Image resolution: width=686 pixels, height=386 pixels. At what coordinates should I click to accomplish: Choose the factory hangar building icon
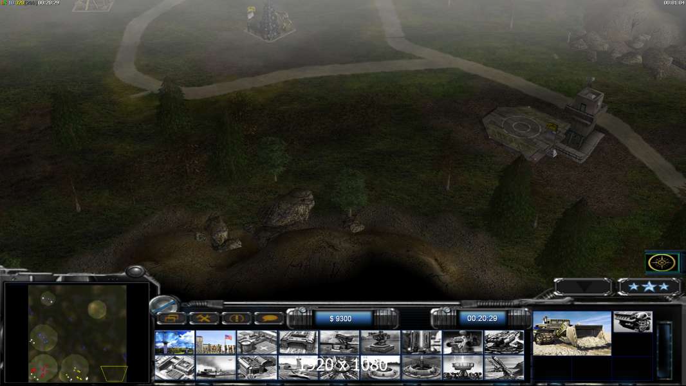257,367
